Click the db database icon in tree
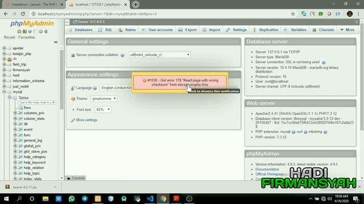 click(10, 59)
